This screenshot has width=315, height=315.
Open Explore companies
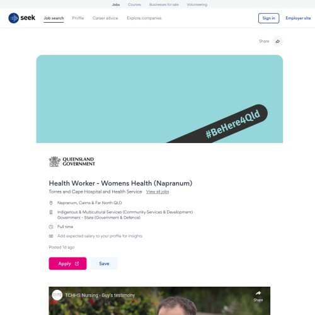[x=144, y=18]
